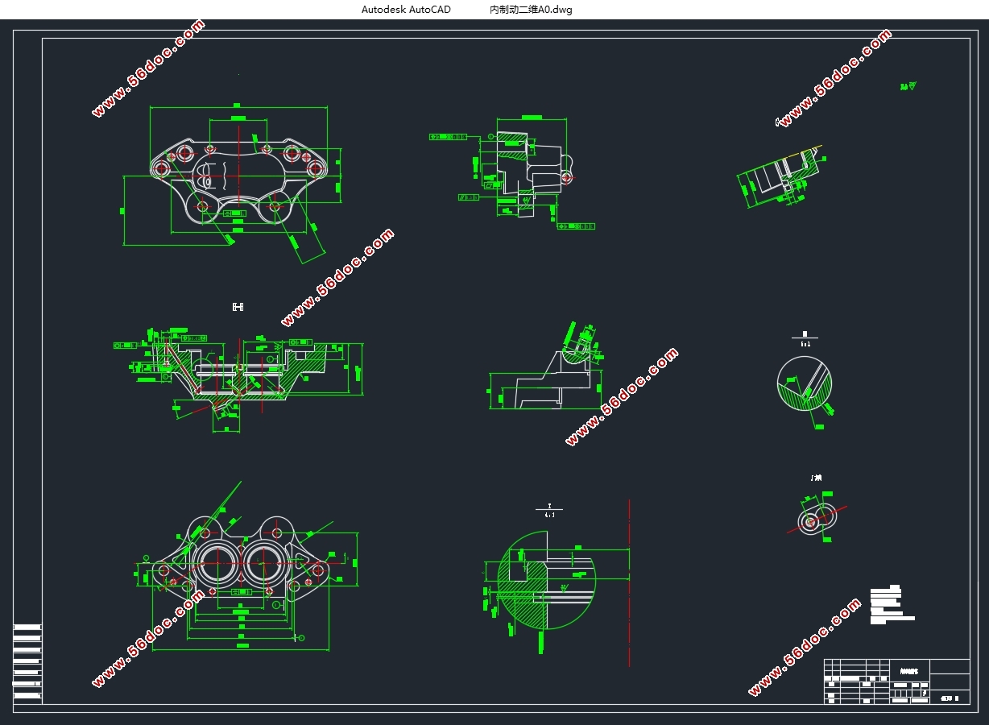Click the surface roughness symbol at top right

point(908,85)
